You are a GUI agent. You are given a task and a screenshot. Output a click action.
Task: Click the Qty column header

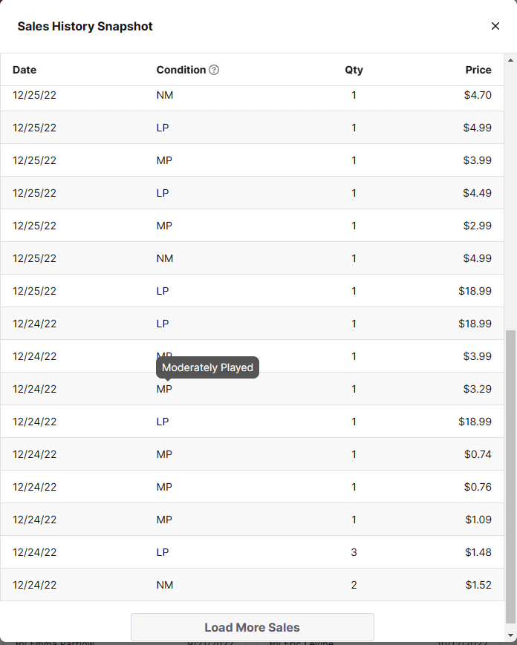354,70
